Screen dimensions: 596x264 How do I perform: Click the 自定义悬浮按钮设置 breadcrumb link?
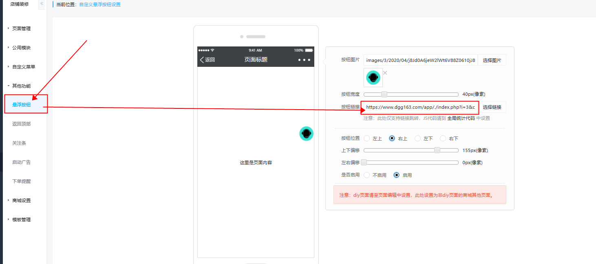(x=100, y=4)
